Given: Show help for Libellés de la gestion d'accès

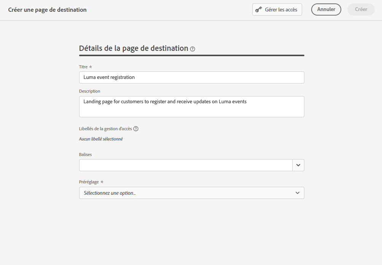Looking at the screenshot, I should coord(136,129).
